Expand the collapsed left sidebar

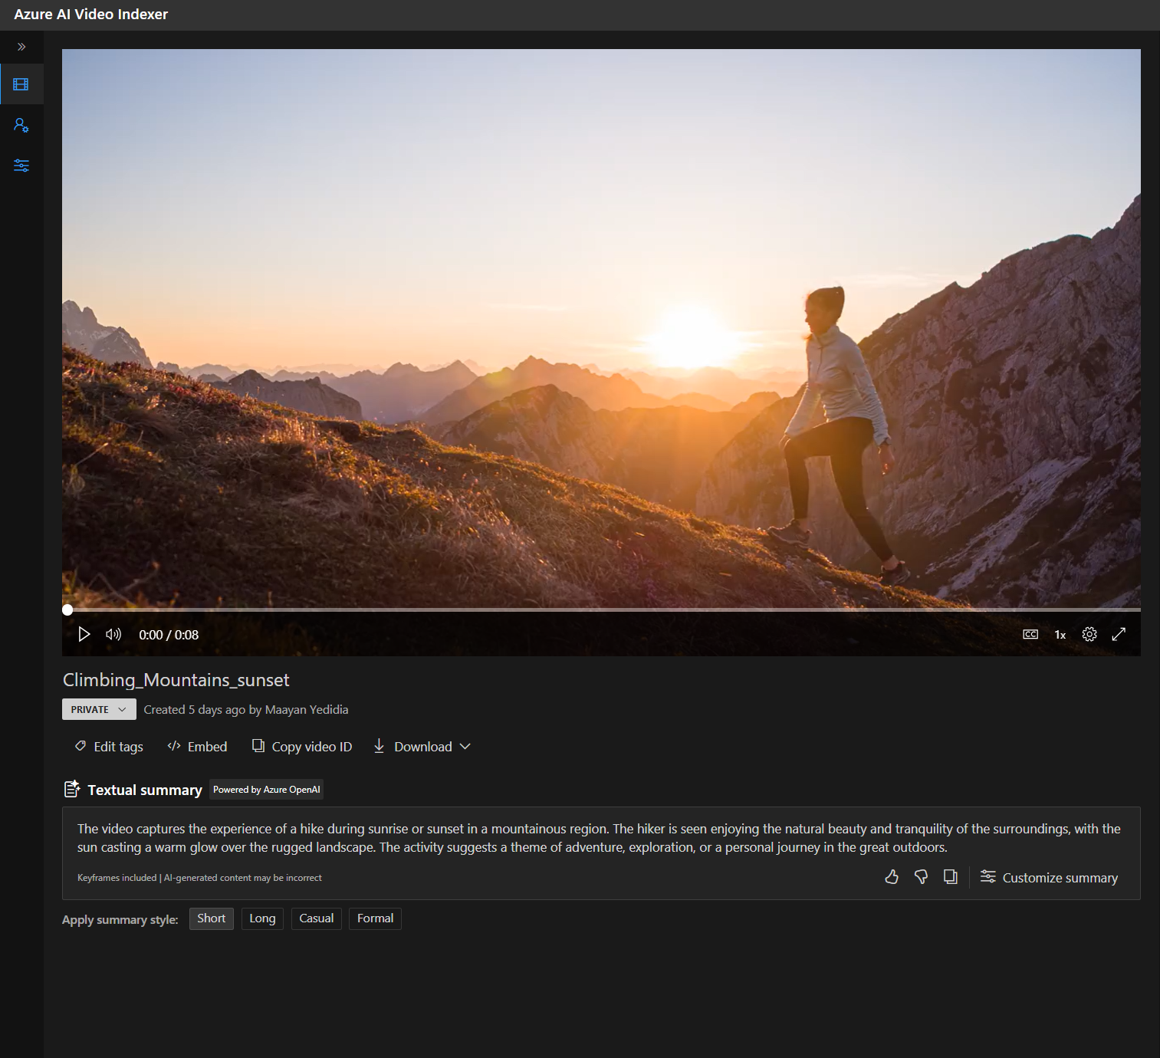21,46
